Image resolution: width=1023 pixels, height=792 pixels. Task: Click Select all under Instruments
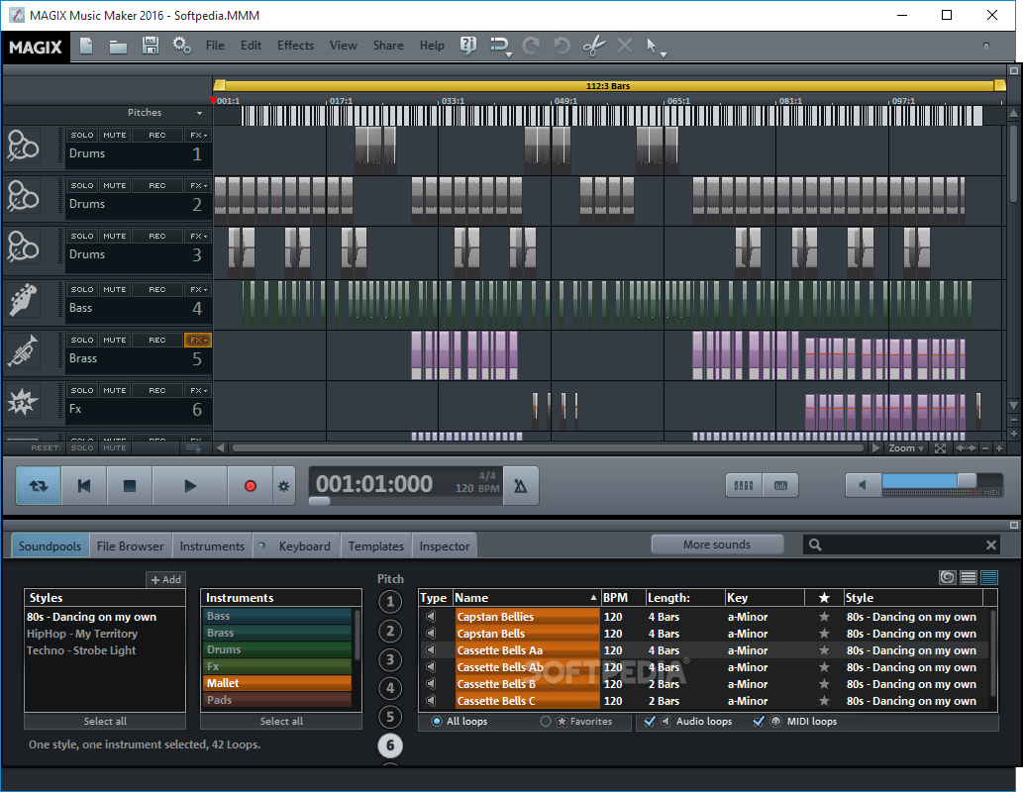point(281,721)
